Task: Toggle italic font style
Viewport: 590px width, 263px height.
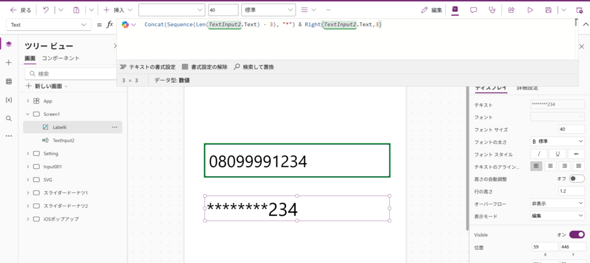Action: (539, 154)
